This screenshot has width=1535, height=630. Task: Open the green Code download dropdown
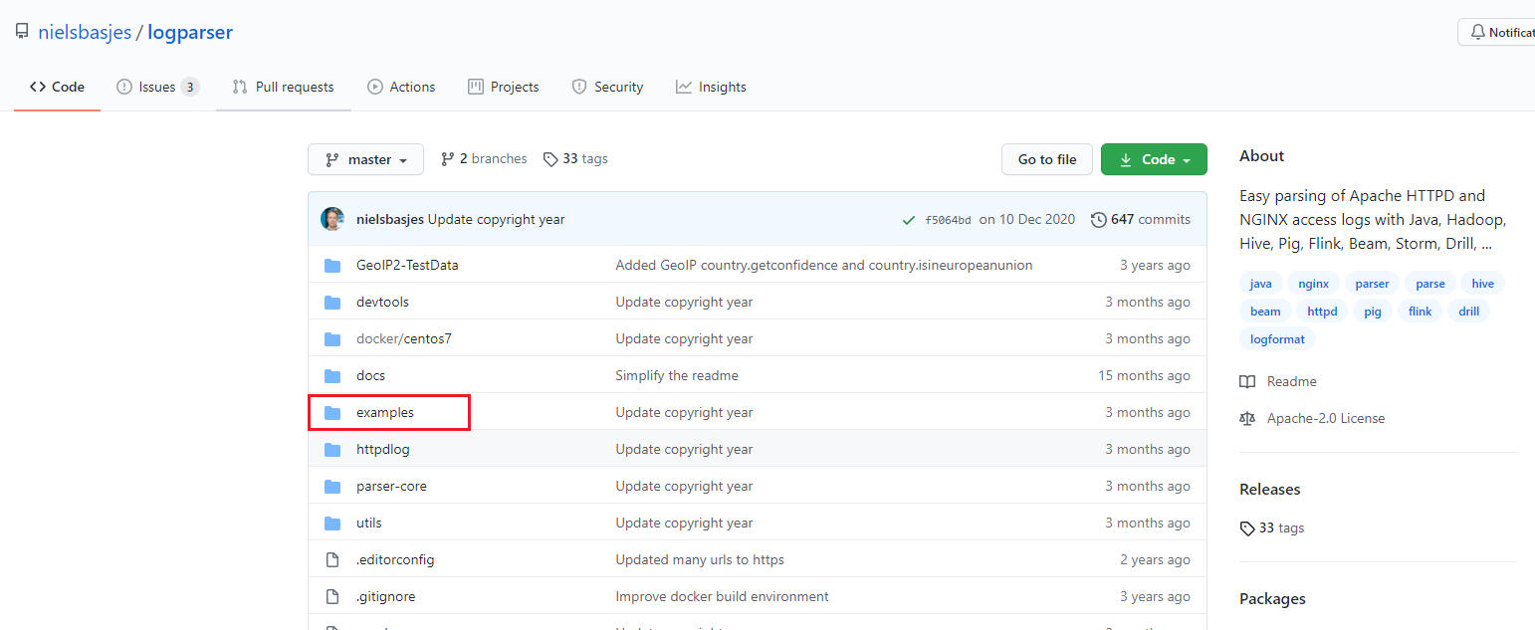(1153, 158)
